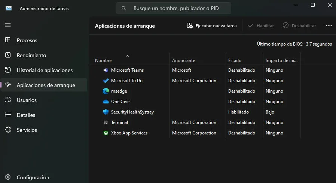The image size is (336, 183).
Task: Click the Aplicaciones de arranque page heading
Action: click(x=125, y=26)
